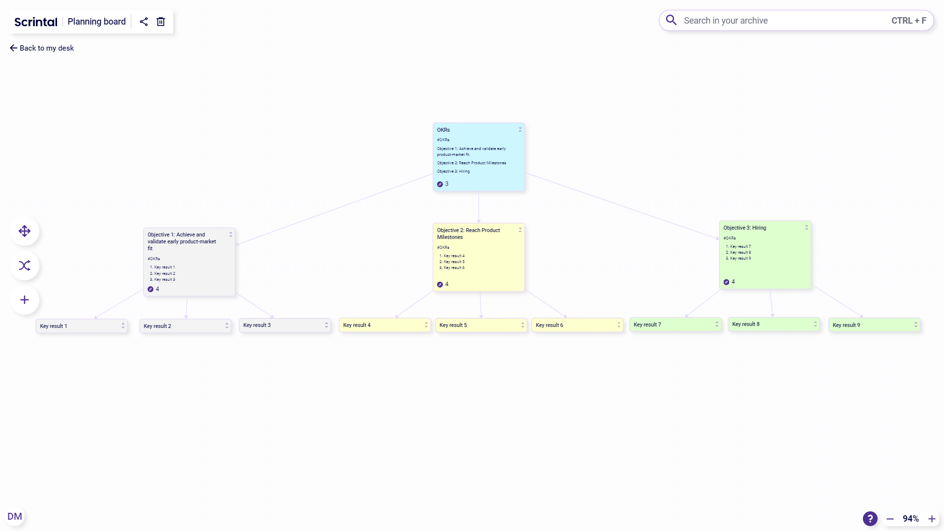Viewport: 944px width, 531px height.
Task: Select the move tool in the left sidebar
Action: [24, 231]
